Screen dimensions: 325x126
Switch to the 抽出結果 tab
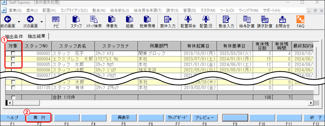[36, 36]
